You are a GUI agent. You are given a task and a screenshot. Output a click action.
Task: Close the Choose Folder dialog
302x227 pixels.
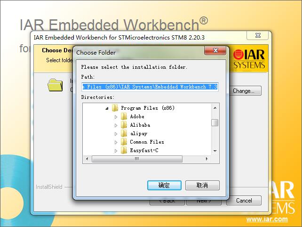point(215,50)
